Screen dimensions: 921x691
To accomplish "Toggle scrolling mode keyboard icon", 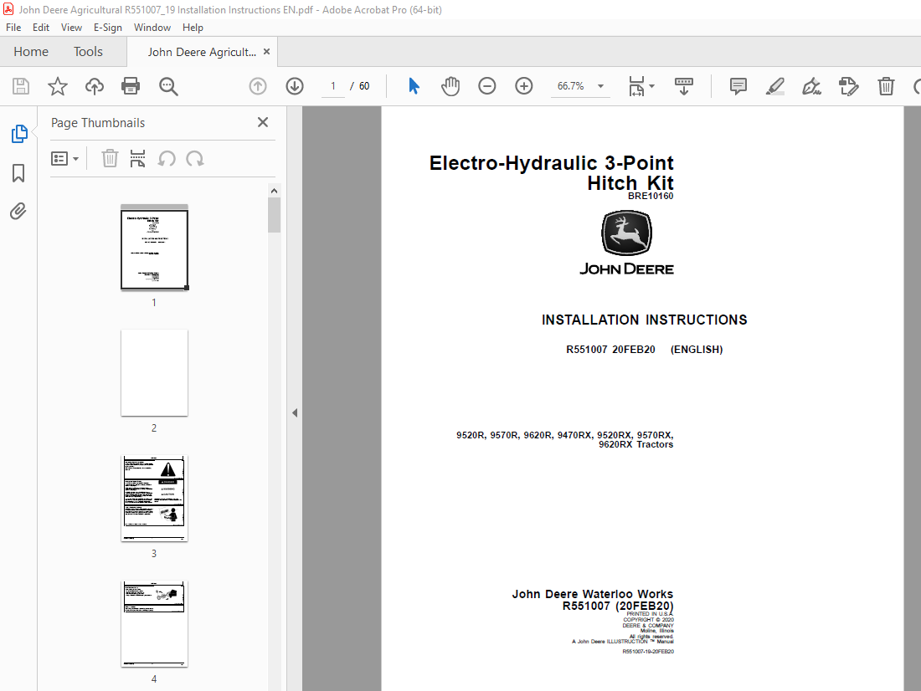I will 684,86.
